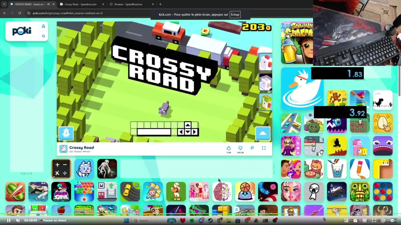Open the pink brain puzzle game tile
This screenshot has width=401, height=225.
222,192
